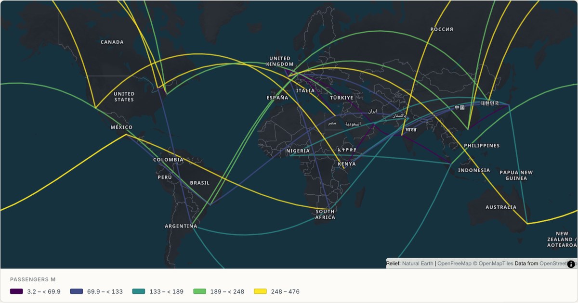The image size is (578, 303).
Task: Open the OpenFreeMap attribution link
Action: point(454,264)
